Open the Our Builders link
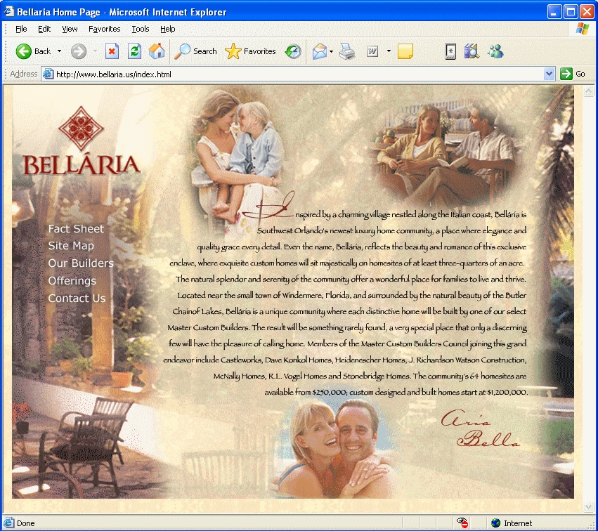Screen dimensions: 598x531 pos(81,263)
